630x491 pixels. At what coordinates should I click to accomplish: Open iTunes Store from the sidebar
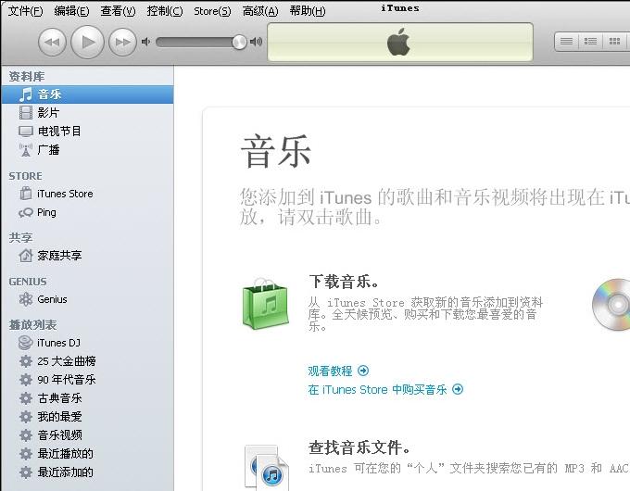[x=65, y=194]
